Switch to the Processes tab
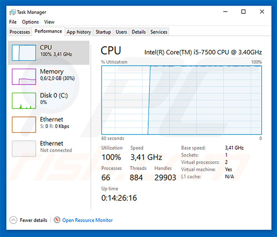 pyautogui.click(x=20, y=32)
